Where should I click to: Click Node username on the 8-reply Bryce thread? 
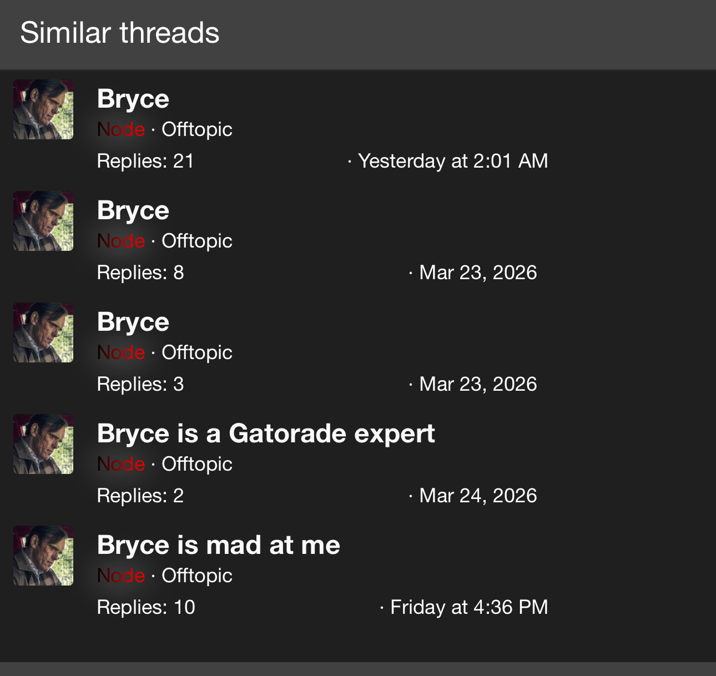point(121,241)
